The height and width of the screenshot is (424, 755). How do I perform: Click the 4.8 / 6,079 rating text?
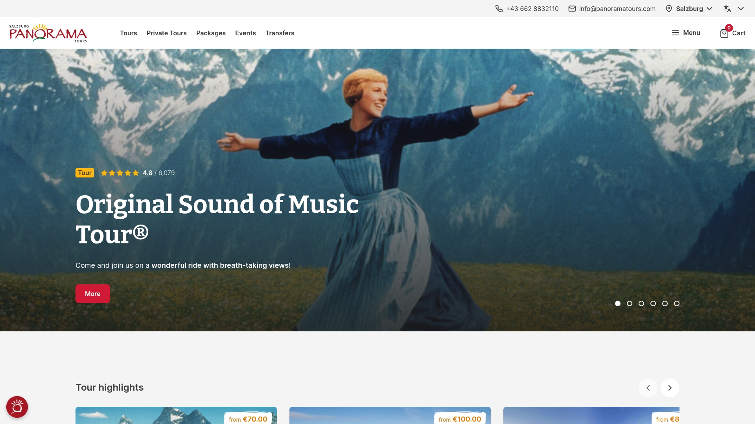[159, 173]
